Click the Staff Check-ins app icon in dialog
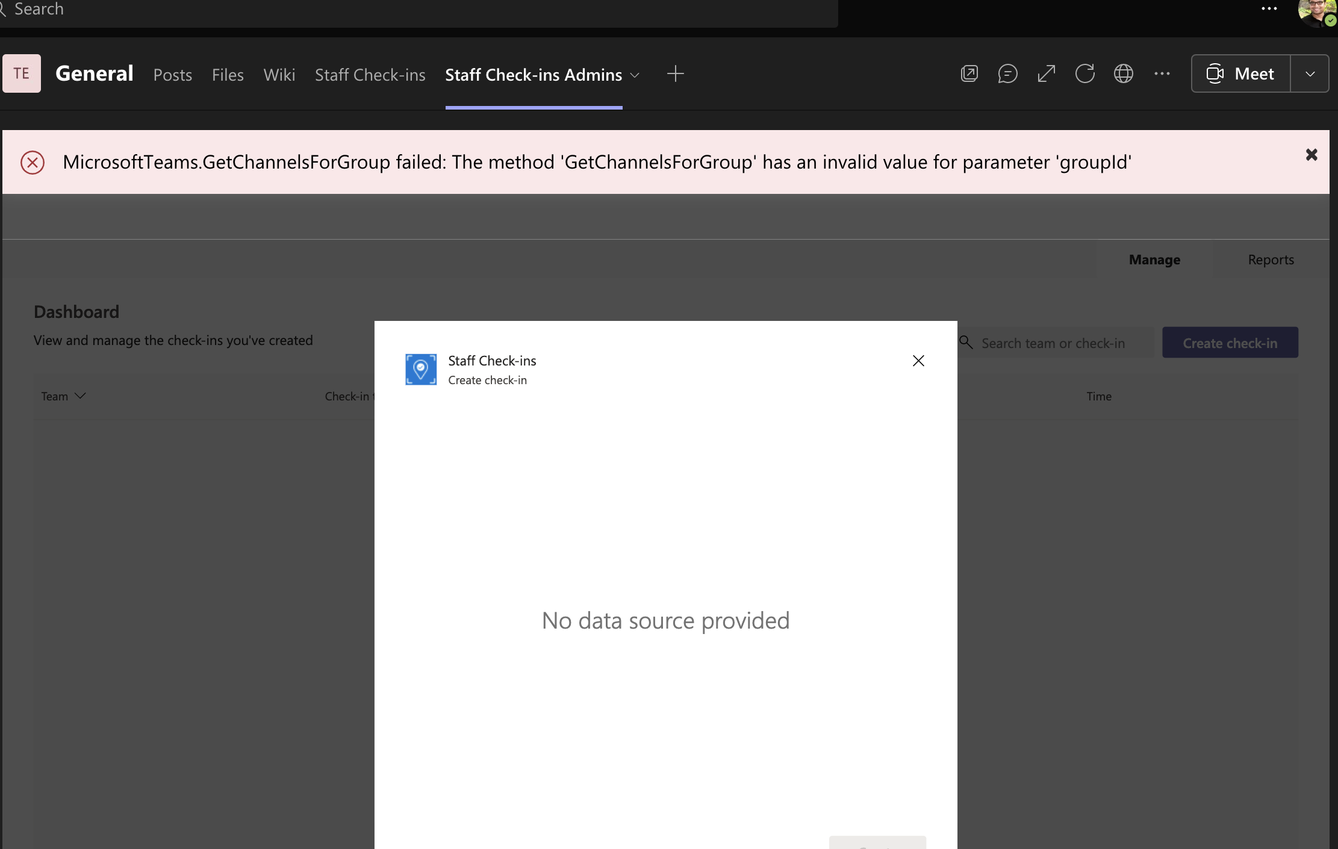Screen dimensions: 1338x849 421,369
